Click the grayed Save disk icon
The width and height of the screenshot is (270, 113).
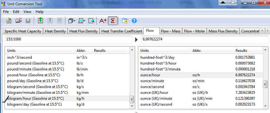point(28,21)
